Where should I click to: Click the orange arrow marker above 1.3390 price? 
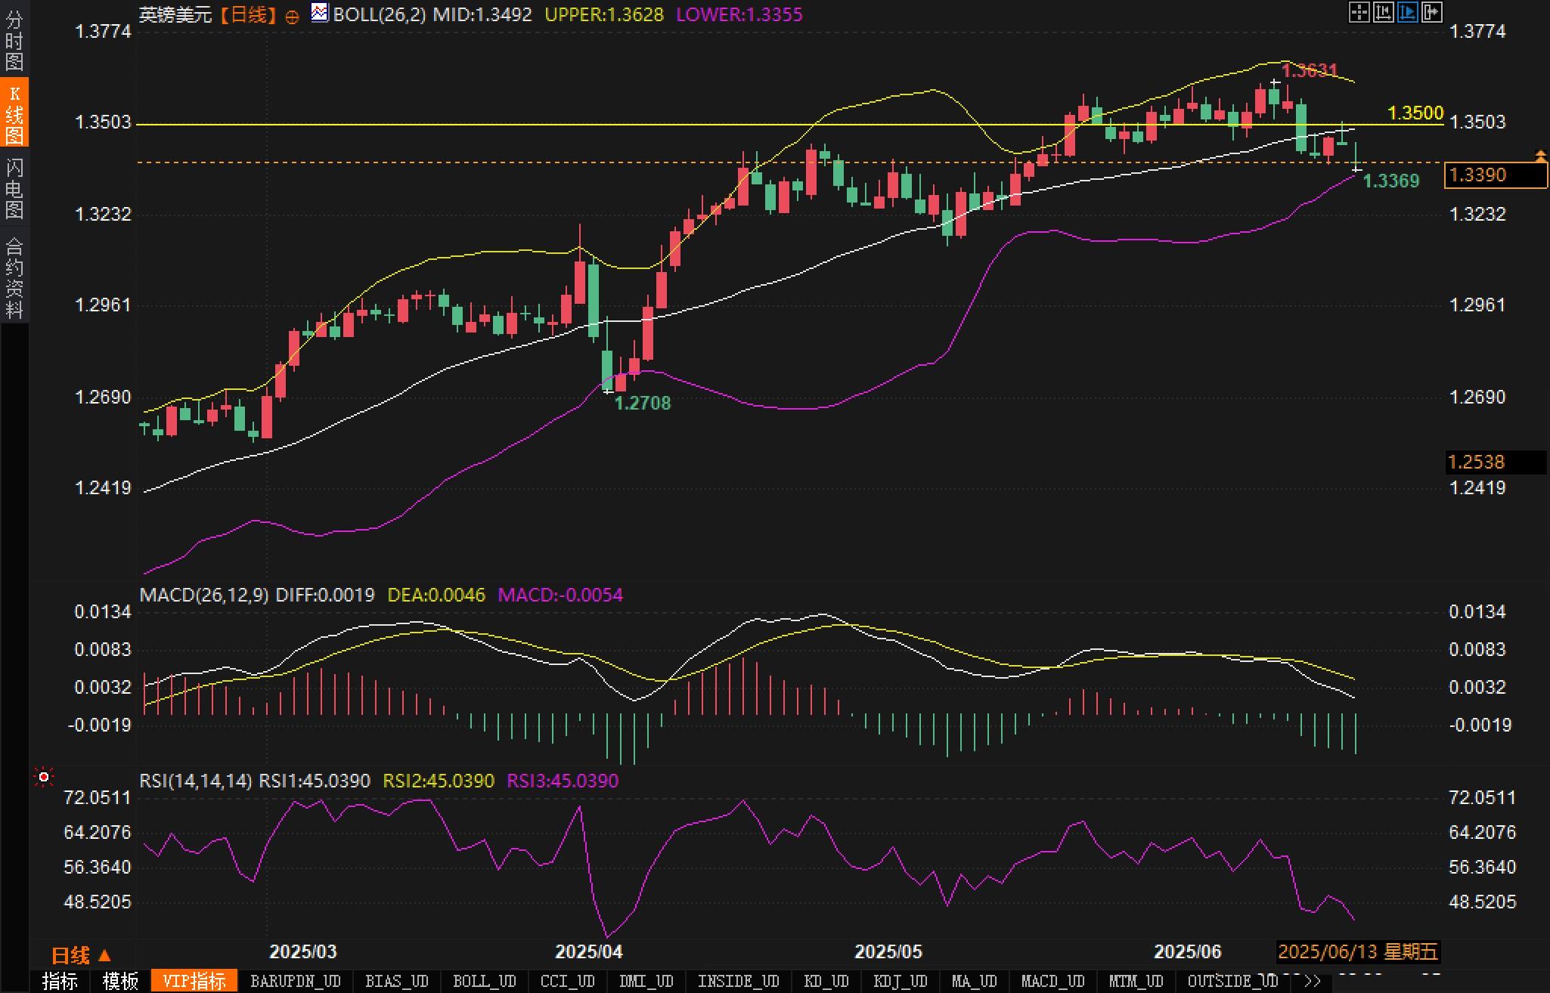pyautogui.click(x=1540, y=156)
